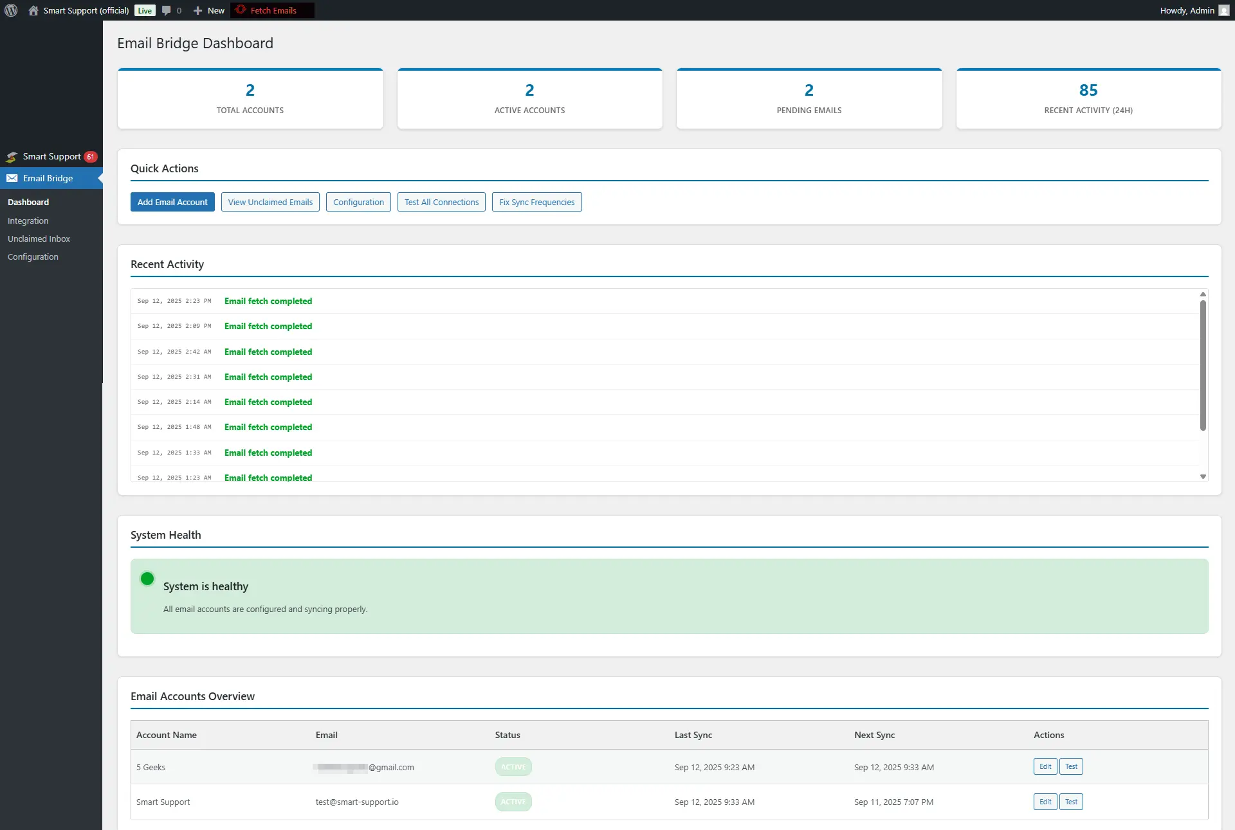Open the New admin bar menu

209,10
